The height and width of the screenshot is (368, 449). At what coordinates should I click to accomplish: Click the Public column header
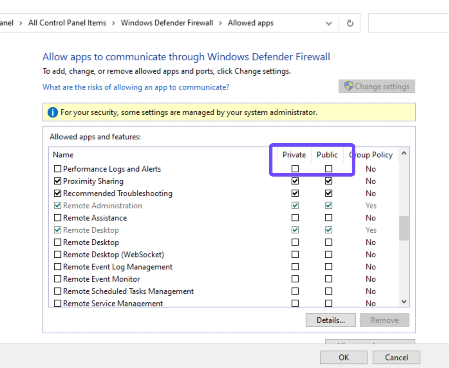point(327,155)
